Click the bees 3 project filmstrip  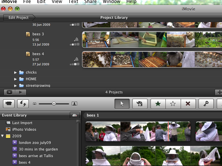(152, 39)
